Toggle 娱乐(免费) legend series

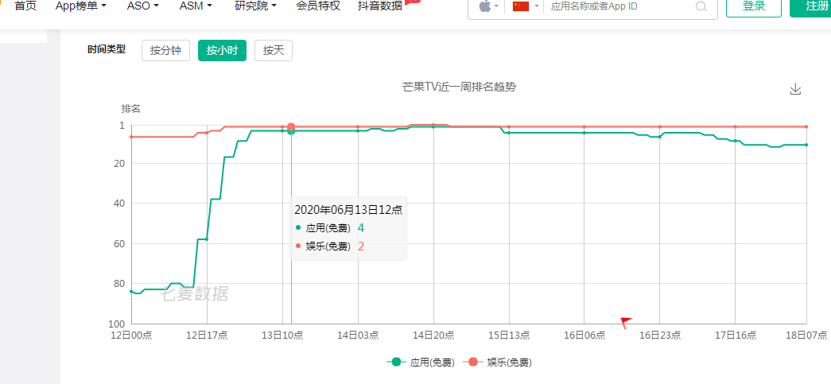coord(497,363)
